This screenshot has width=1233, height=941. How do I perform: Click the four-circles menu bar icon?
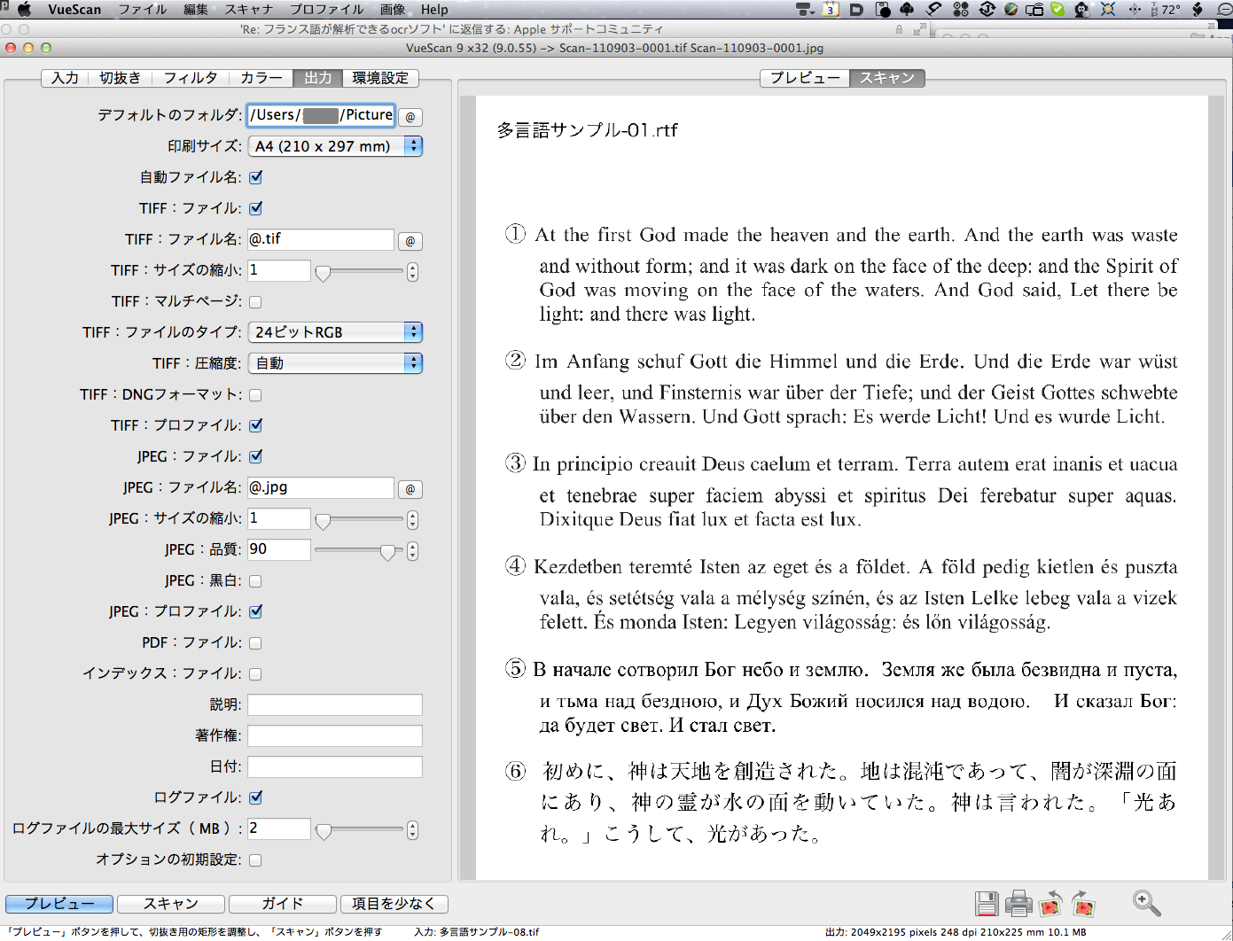[x=961, y=9]
